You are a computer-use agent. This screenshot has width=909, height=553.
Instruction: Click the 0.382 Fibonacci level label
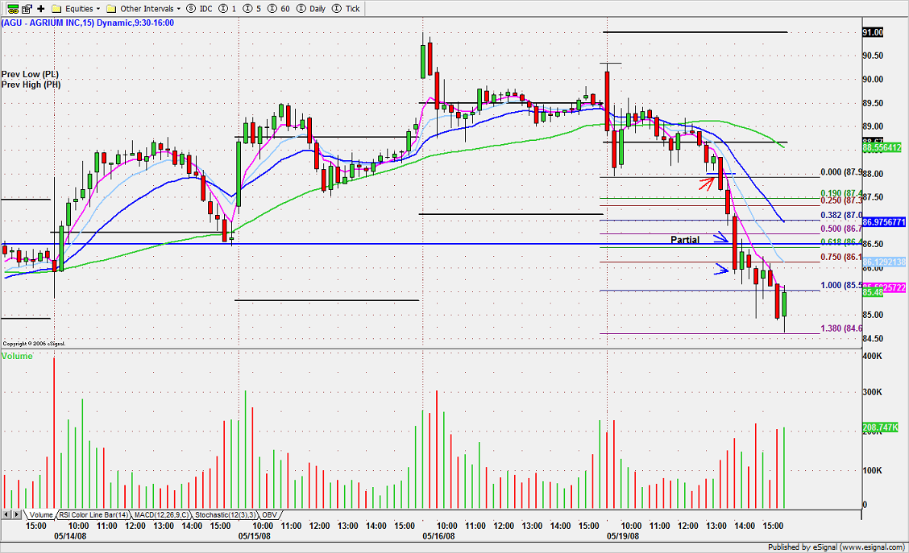841,215
